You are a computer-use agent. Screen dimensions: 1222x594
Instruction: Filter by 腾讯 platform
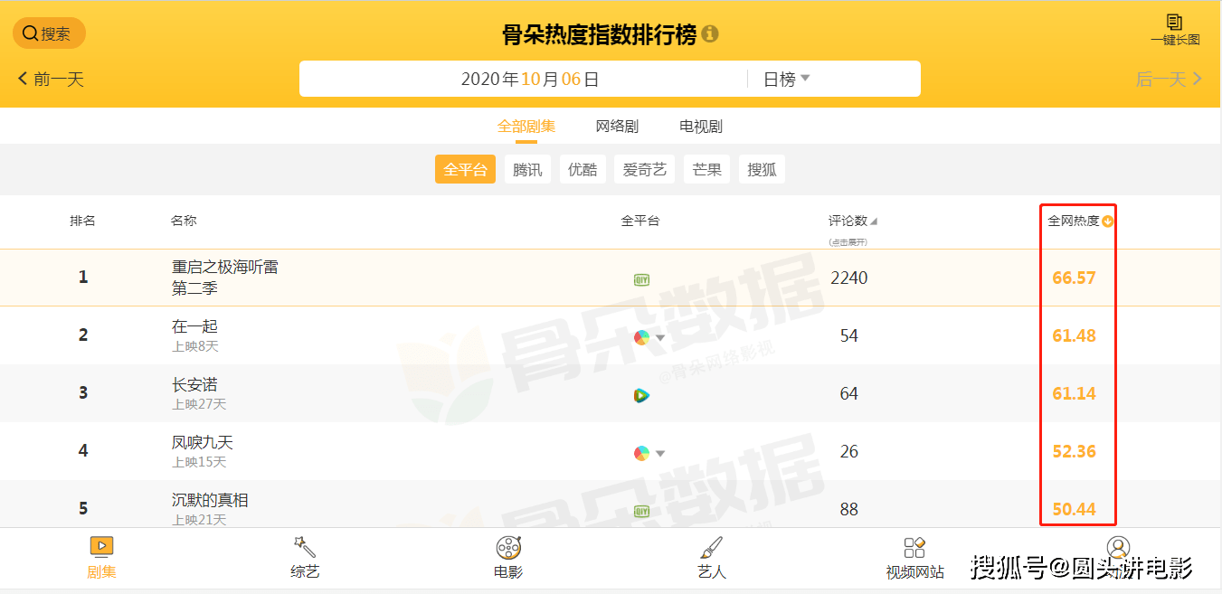click(527, 169)
